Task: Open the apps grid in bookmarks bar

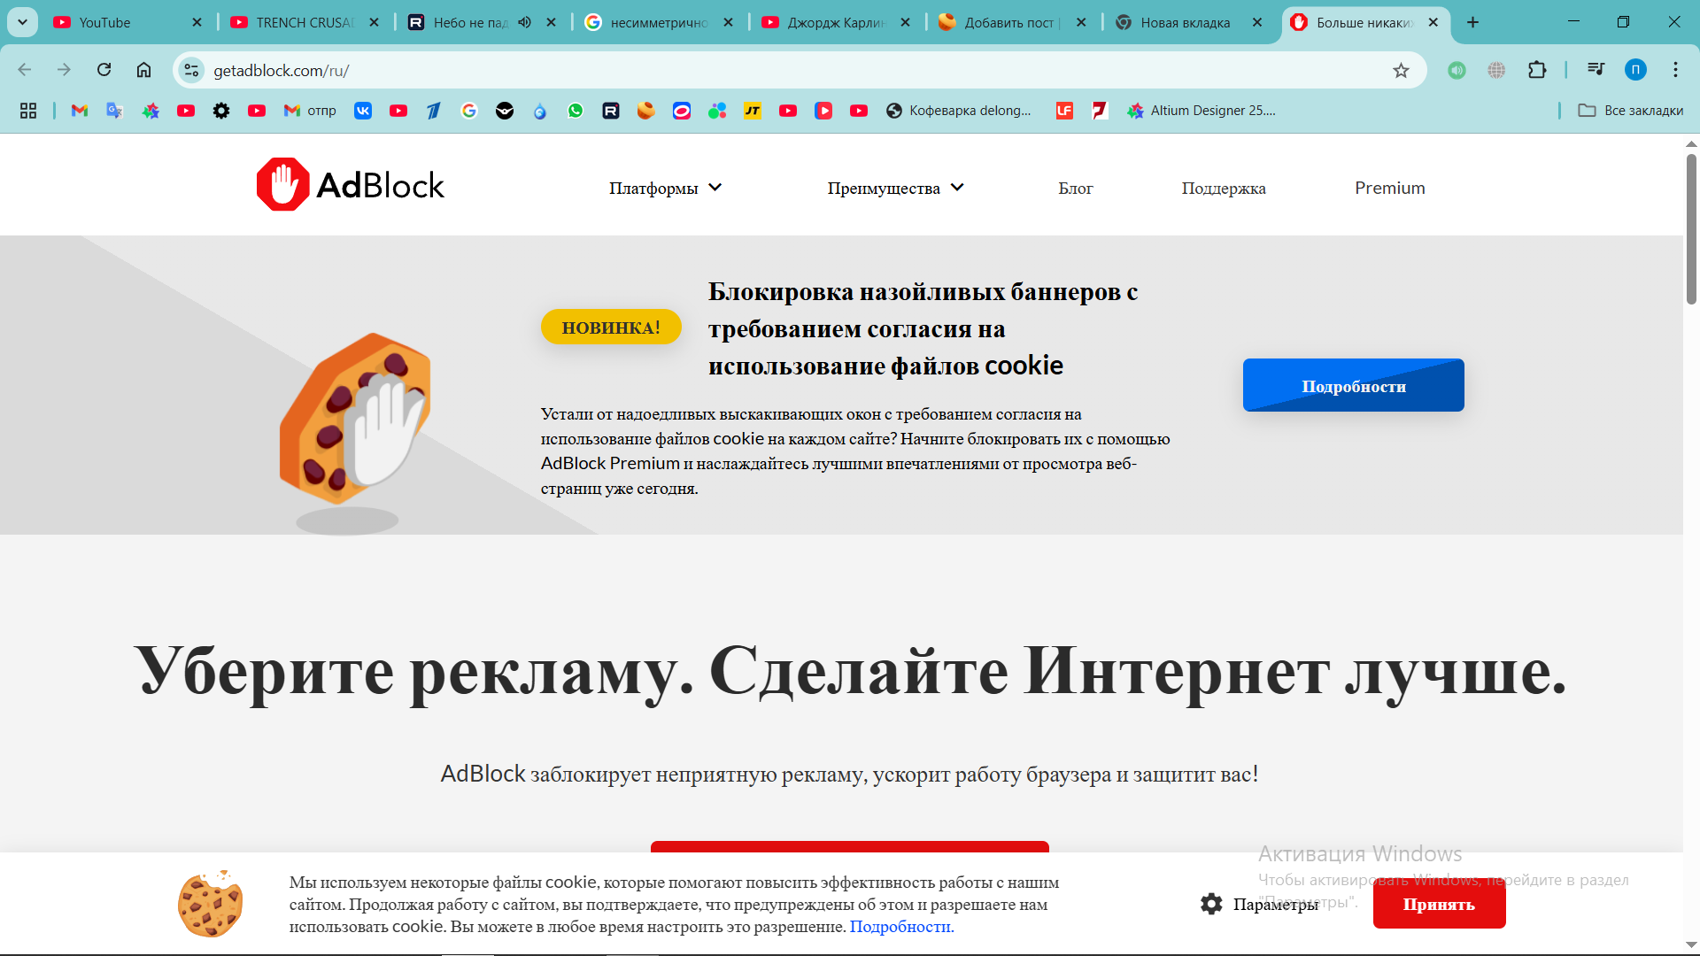Action: (28, 111)
